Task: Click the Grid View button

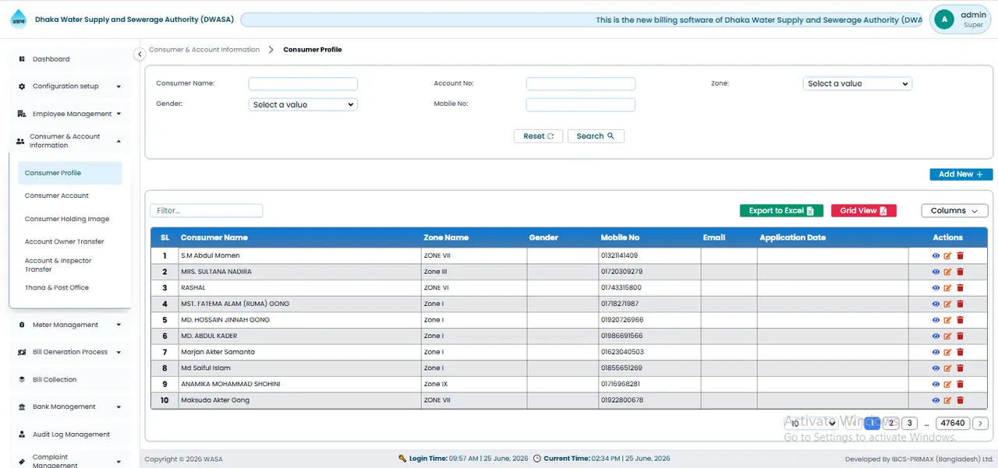Action: point(864,211)
